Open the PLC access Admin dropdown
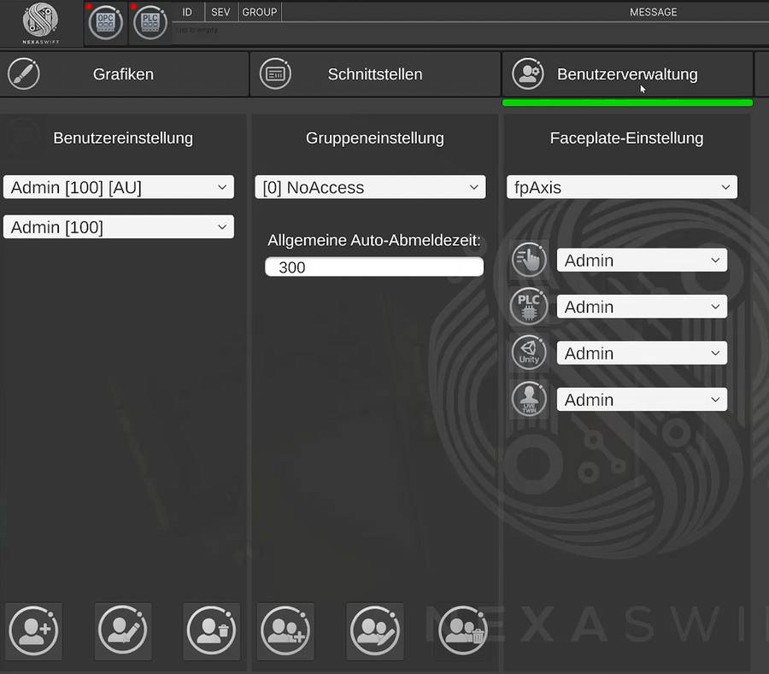The image size is (769, 674). [642, 307]
